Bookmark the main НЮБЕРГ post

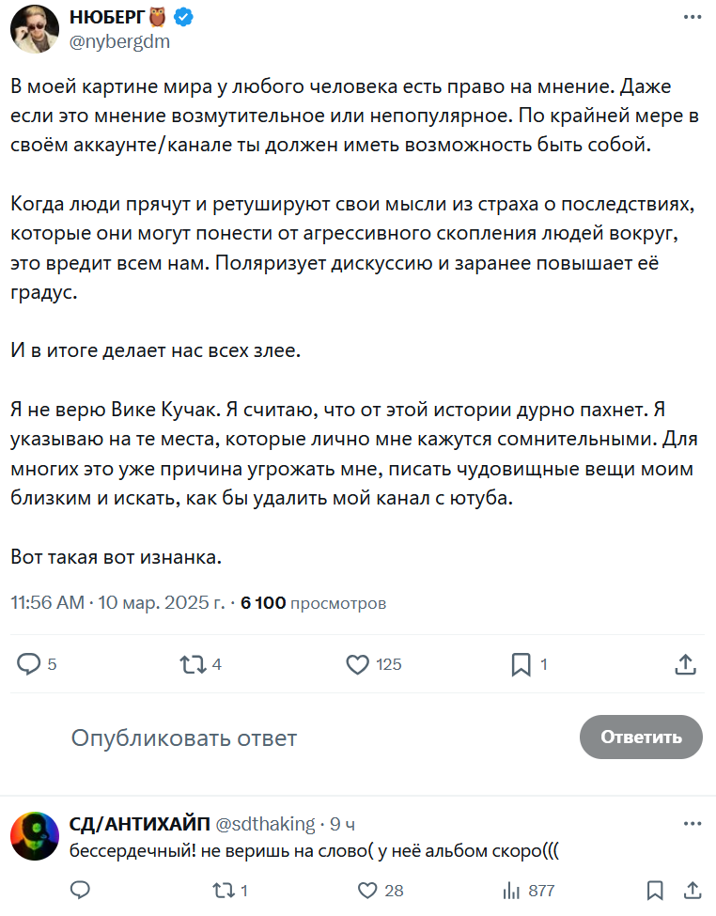(521, 664)
